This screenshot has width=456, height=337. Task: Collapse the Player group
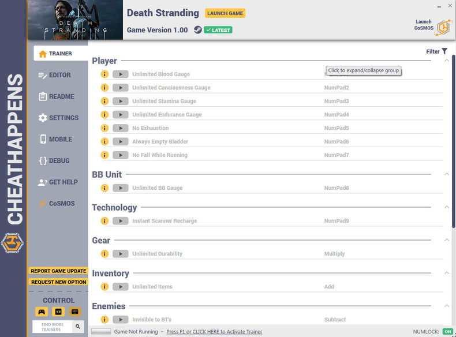(447, 61)
